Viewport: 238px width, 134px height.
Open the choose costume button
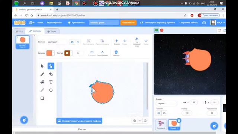tap(24, 120)
